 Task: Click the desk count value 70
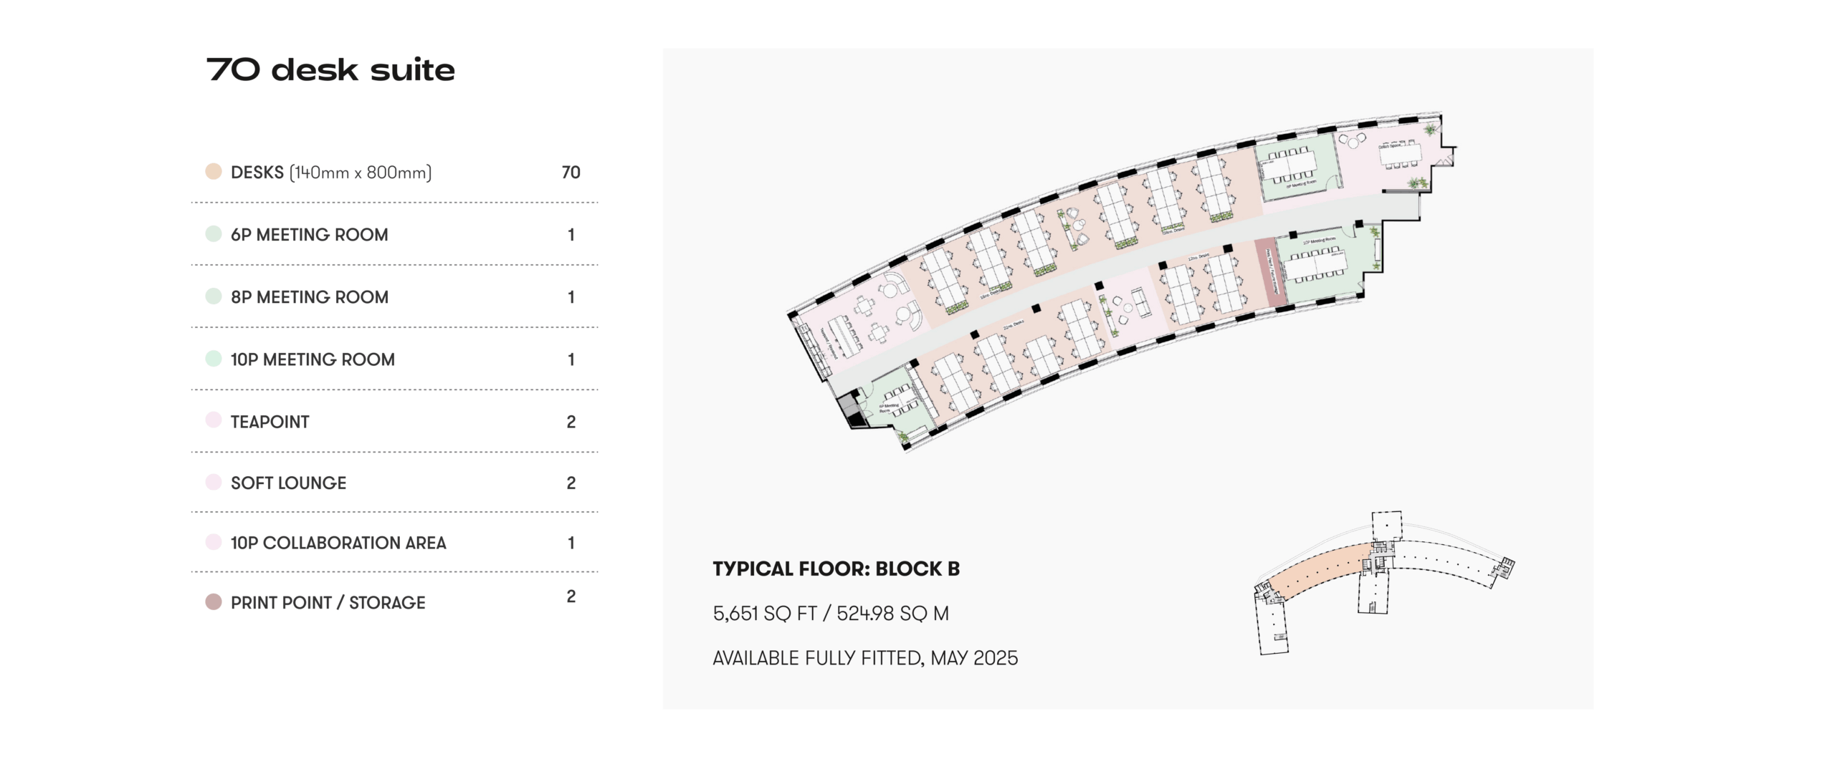pos(571,173)
